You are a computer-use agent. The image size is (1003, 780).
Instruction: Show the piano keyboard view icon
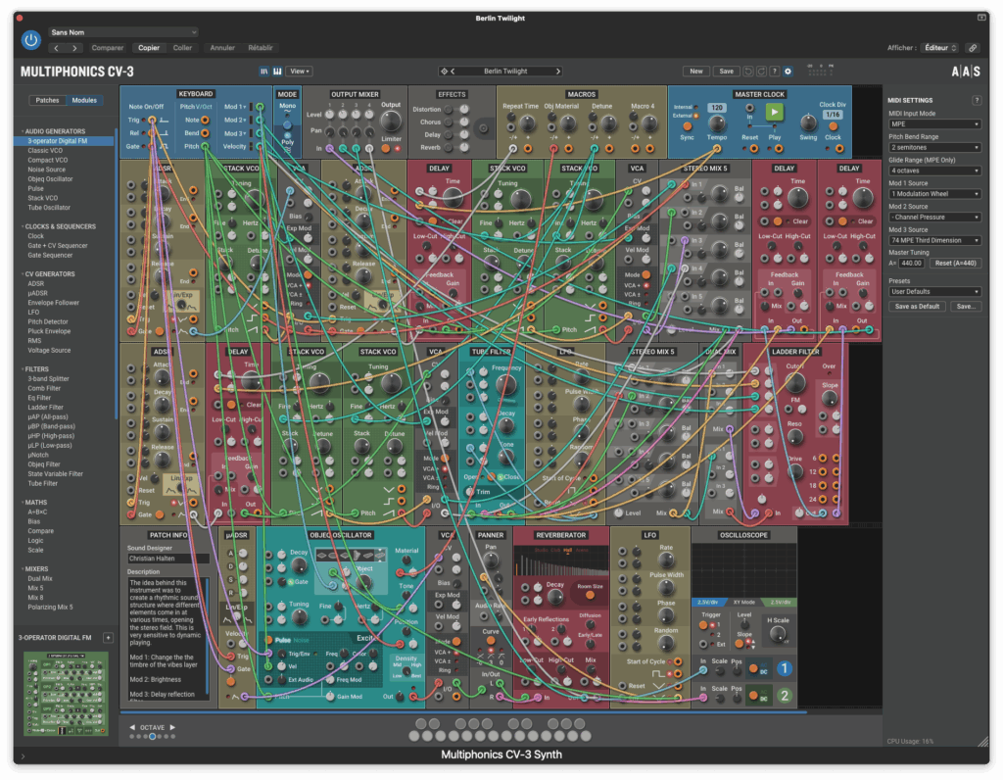(277, 72)
